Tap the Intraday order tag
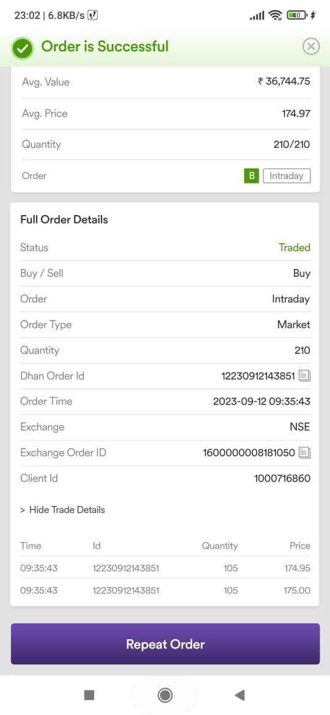 point(287,175)
